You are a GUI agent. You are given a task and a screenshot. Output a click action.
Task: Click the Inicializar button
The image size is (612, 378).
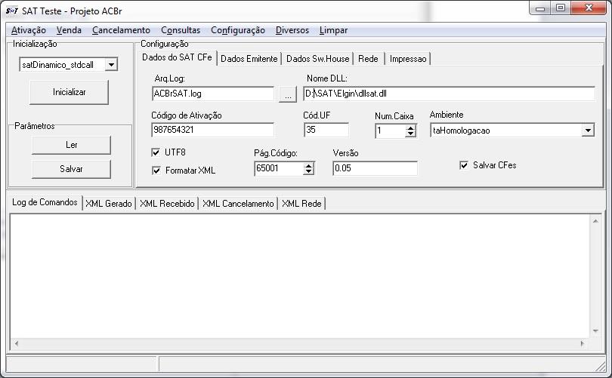tap(69, 92)
